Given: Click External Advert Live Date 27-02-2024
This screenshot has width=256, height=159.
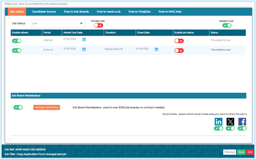Looking at the screenshot, I should click(70, 49).
